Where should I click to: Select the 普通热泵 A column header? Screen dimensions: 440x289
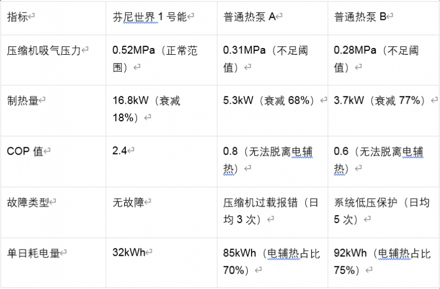(x=249, y=17)
